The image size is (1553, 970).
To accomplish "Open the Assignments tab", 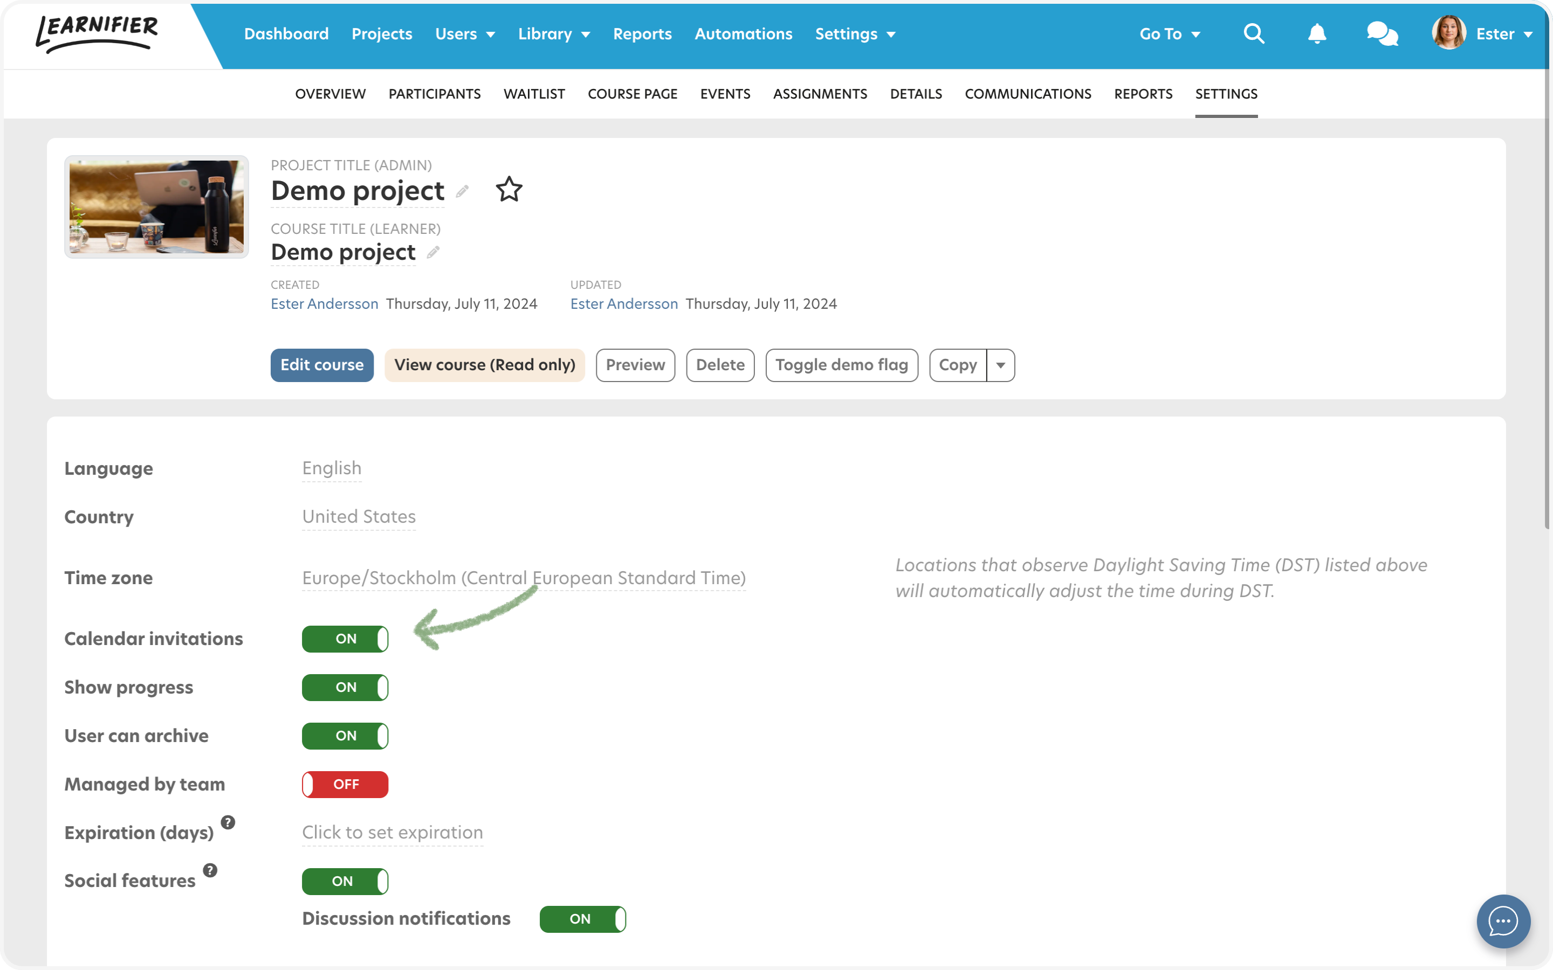I will [820, 94].
